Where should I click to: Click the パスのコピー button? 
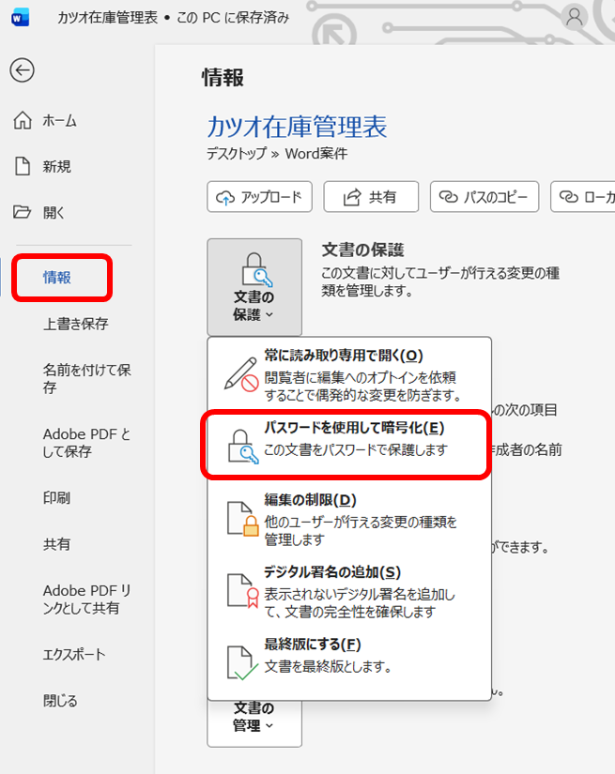pyautogui.click(x=484, y=197)
